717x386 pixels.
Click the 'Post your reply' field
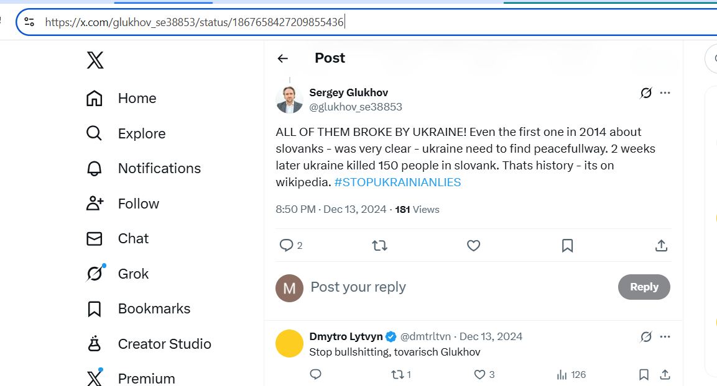coord(435,287)
